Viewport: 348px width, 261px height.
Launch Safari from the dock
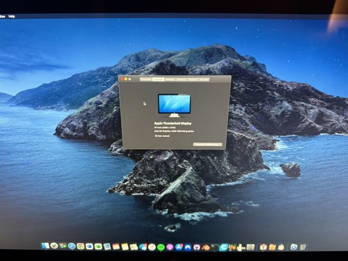click(x=72, y=246)
